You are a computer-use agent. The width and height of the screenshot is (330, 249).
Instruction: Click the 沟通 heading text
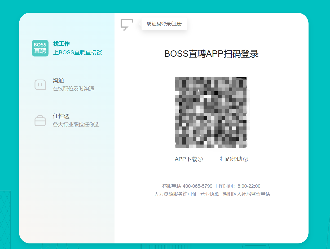point(58,80)
